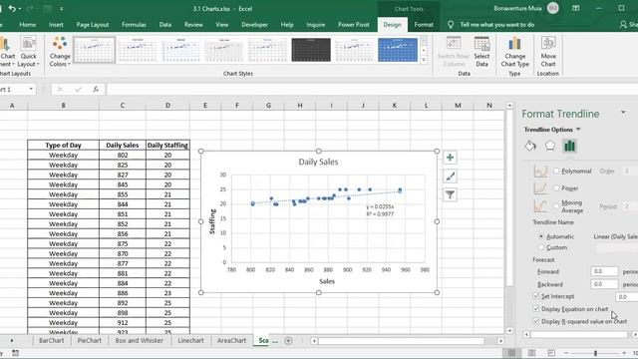This screenshot has height=359, width=638.
Task: Click user account avatar
Action: click(553, 8)
